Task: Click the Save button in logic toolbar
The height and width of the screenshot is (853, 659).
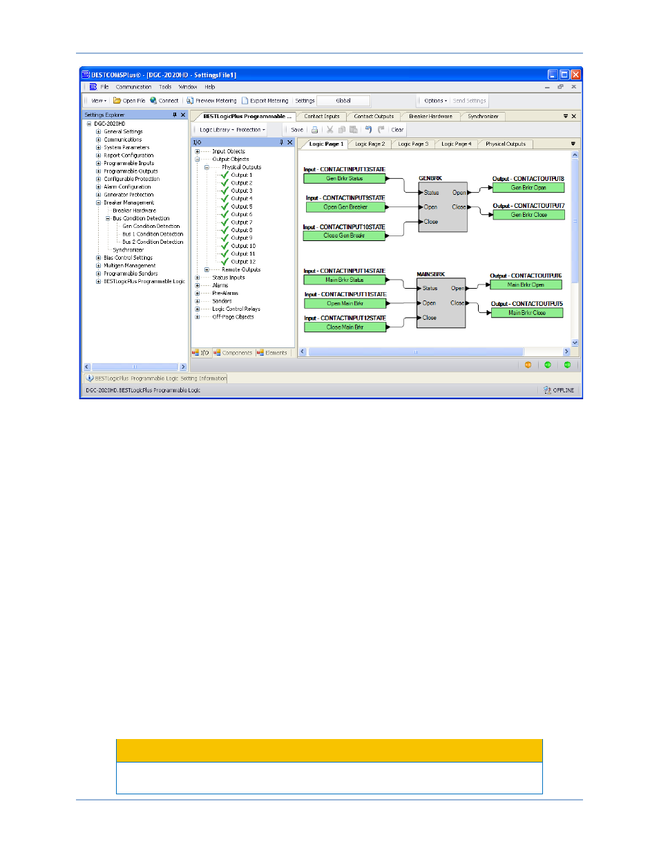Action: (297, 130)
